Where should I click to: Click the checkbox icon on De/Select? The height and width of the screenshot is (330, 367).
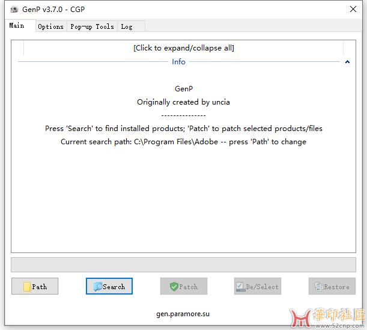pos(240,287)
